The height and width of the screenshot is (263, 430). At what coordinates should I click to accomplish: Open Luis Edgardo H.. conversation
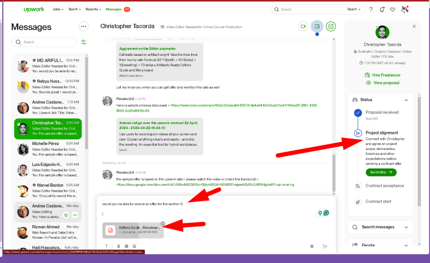(48, 170)
